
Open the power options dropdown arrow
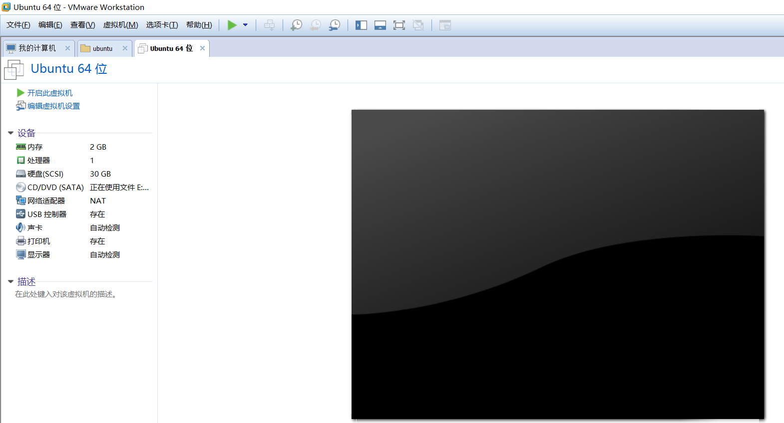pyautogui.click(x=245, y=25)
